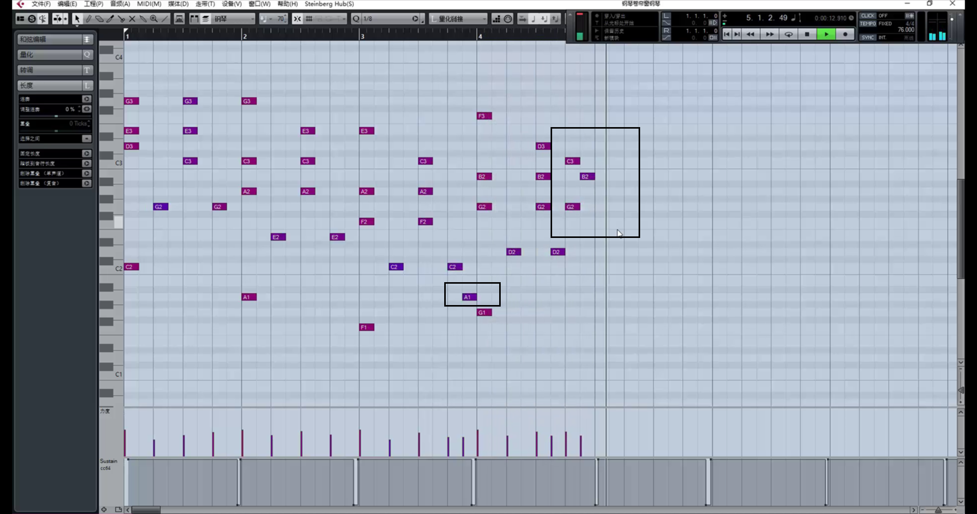977x514 pixels.
Task: Click the MIDI input round icon
Action: 508,19
